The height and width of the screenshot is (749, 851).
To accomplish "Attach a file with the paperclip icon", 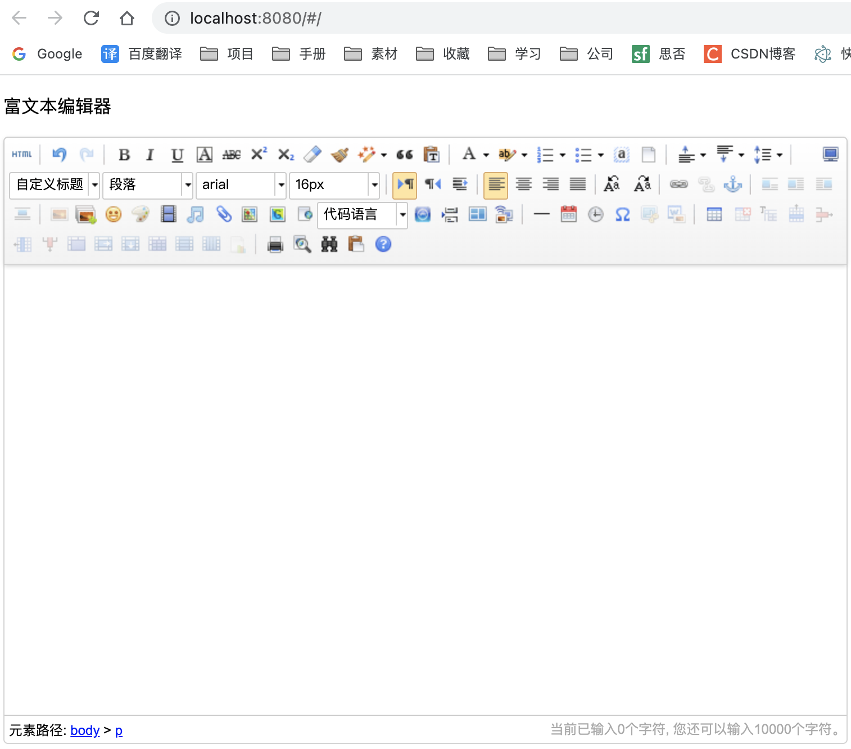I will pyautogui.click(x=223, y=214).
